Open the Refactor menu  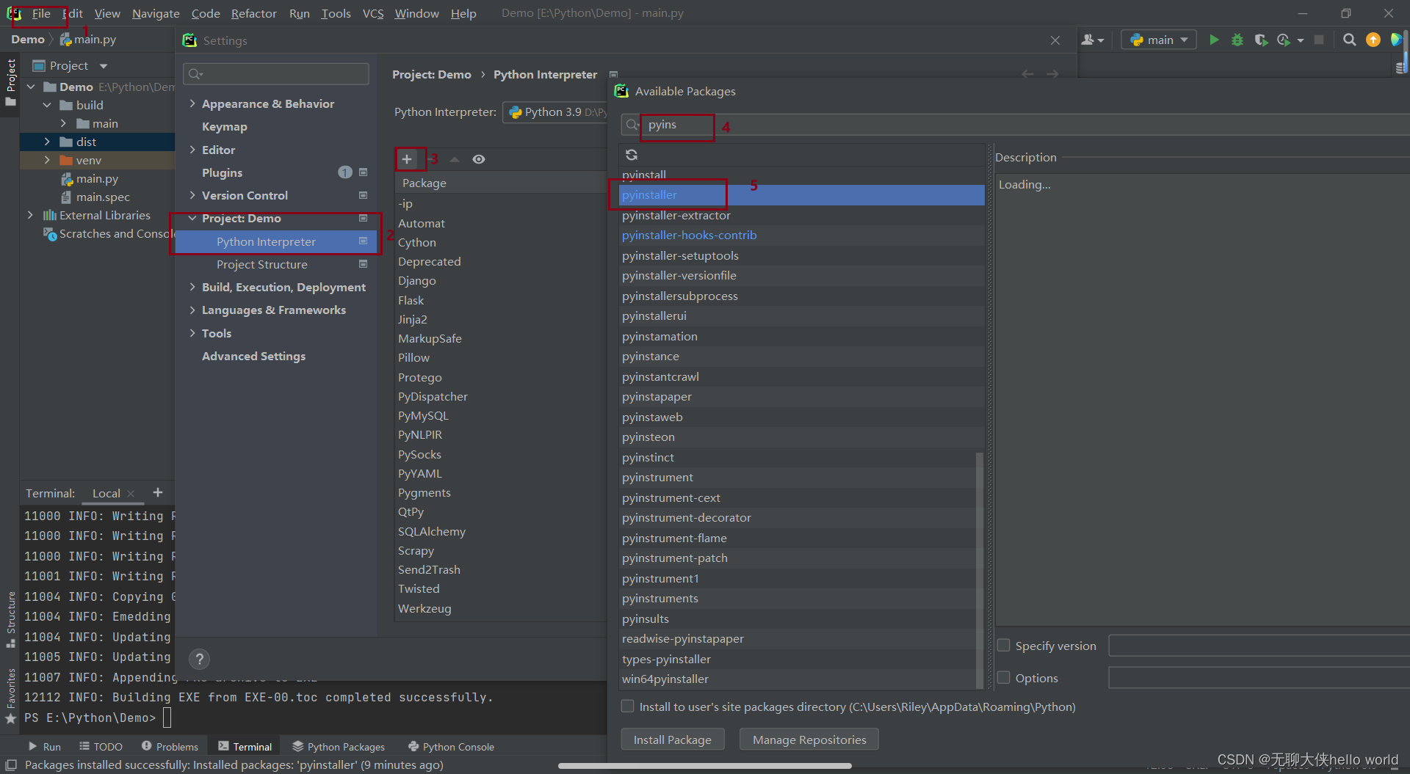[253, 13]
